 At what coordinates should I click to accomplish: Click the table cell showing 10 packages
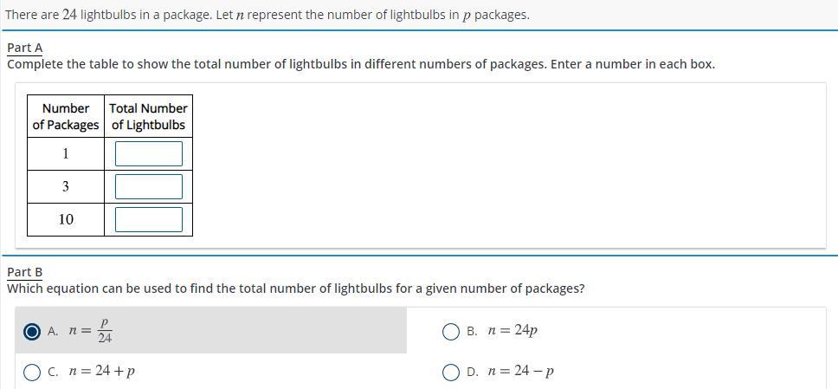pyautogui.click(x=66, y=220)
